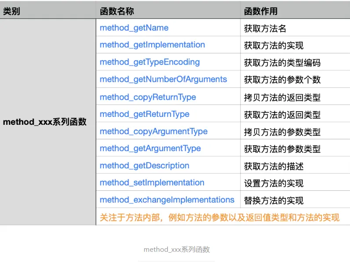Click method_getNumberOfArguments in the table
Screen dimensions: 350x272
pos(163,80)
